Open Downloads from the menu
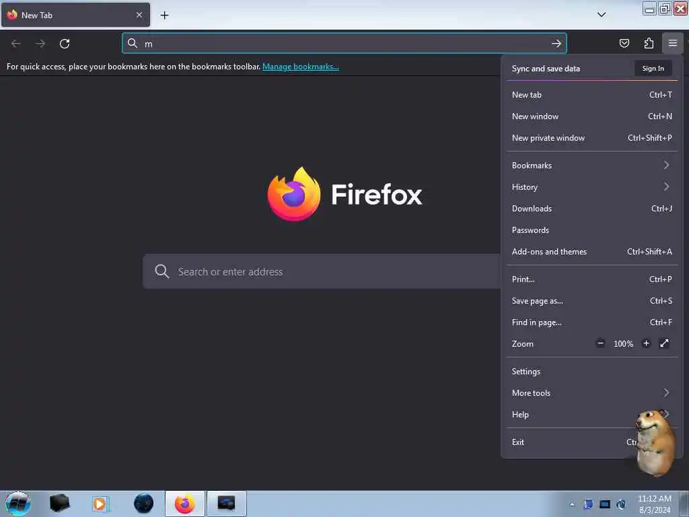 click(x=592, y=209)
